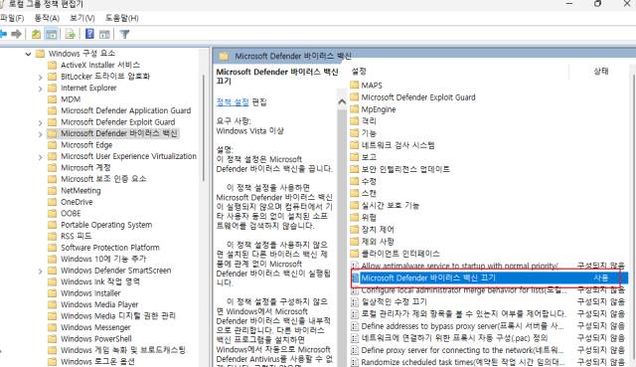The width and height of the screenshot is (636, 367).
Task: Select NetMeeting in the tree
Action: (80, 190)
